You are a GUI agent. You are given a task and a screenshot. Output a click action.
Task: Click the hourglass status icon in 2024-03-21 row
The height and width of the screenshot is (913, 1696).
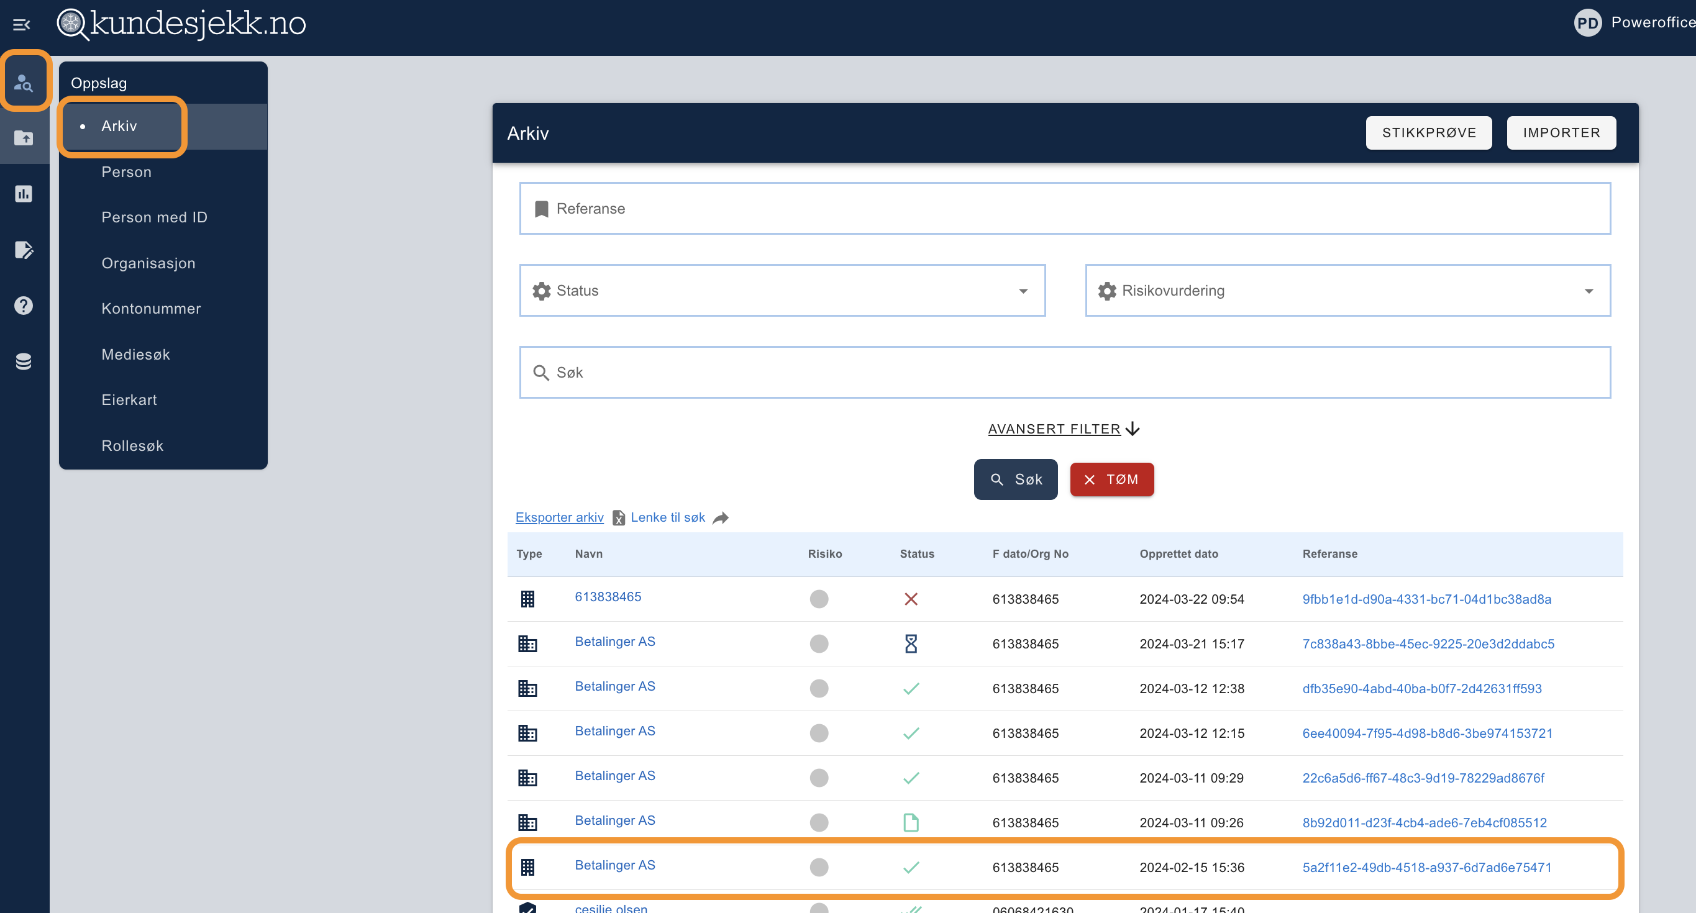pyautogui.click(x=911, y=644)
